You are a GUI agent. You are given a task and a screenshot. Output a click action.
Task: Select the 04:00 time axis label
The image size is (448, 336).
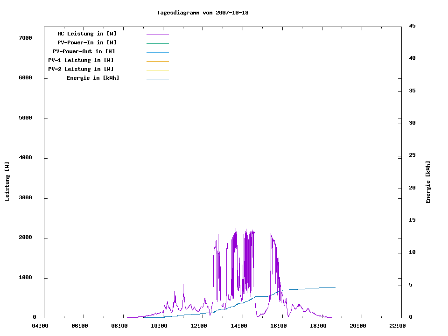click(40, 326)
